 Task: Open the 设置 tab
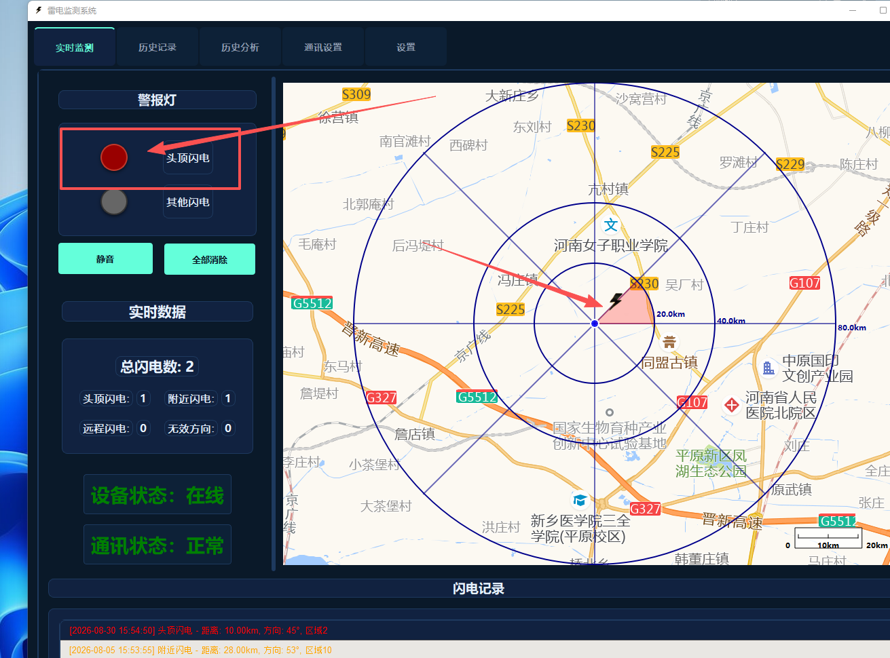406,47
